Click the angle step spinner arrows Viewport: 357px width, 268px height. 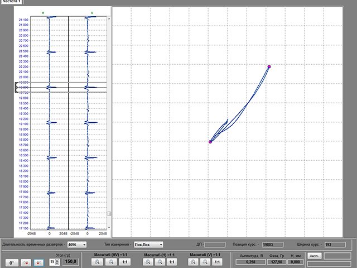56,261
